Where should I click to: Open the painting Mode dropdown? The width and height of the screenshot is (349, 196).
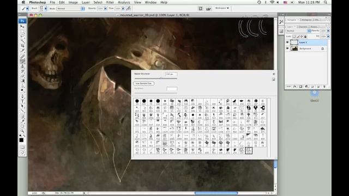pos(70,9)
